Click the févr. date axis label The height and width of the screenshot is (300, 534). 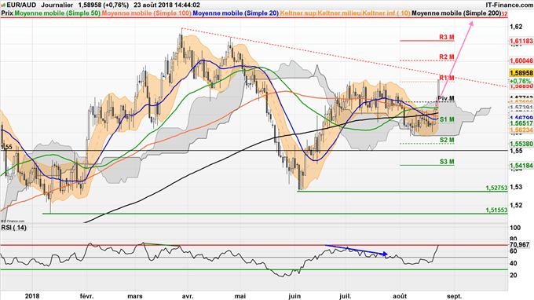point(86,296)
